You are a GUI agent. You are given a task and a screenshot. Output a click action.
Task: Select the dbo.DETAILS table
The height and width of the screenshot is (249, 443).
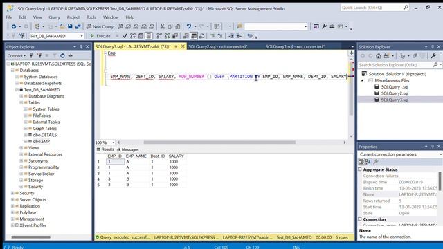click(x=44, y=135)
